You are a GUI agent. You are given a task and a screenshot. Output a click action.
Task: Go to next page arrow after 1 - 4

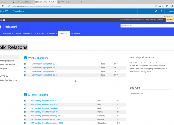coord(77,81)
